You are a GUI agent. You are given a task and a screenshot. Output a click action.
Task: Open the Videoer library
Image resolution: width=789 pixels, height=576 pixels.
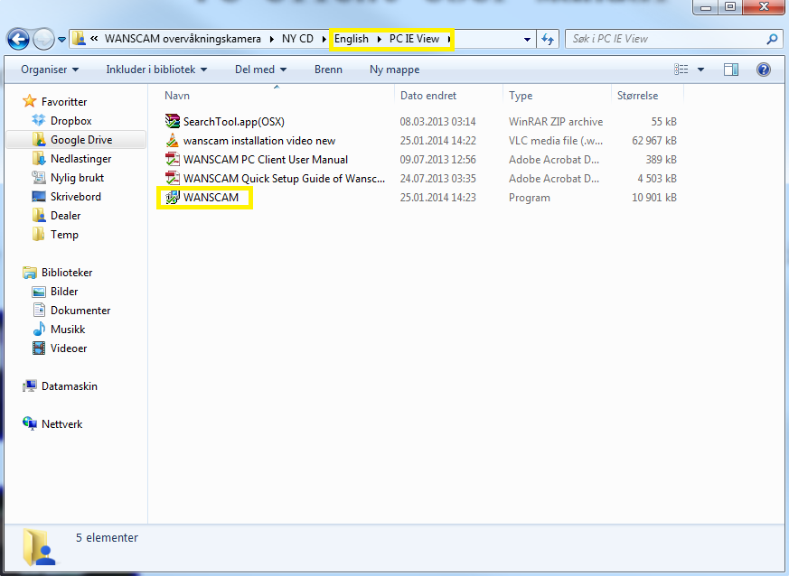pos(60,348)
